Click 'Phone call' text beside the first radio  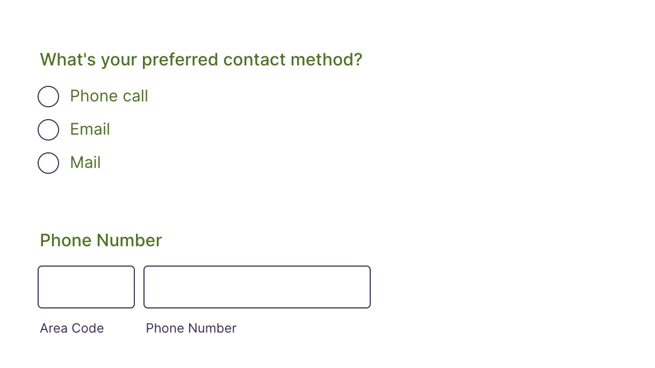109,97
